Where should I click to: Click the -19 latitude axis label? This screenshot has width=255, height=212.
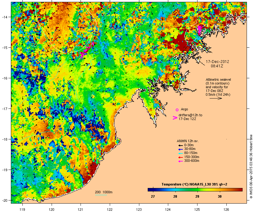[5, 170]
